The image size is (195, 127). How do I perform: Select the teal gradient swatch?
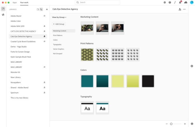102,81
